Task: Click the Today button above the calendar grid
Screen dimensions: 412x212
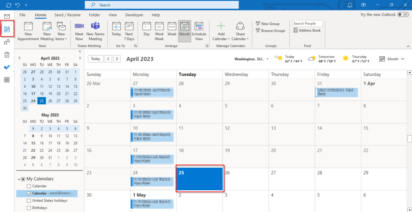Action: [95, 59]
